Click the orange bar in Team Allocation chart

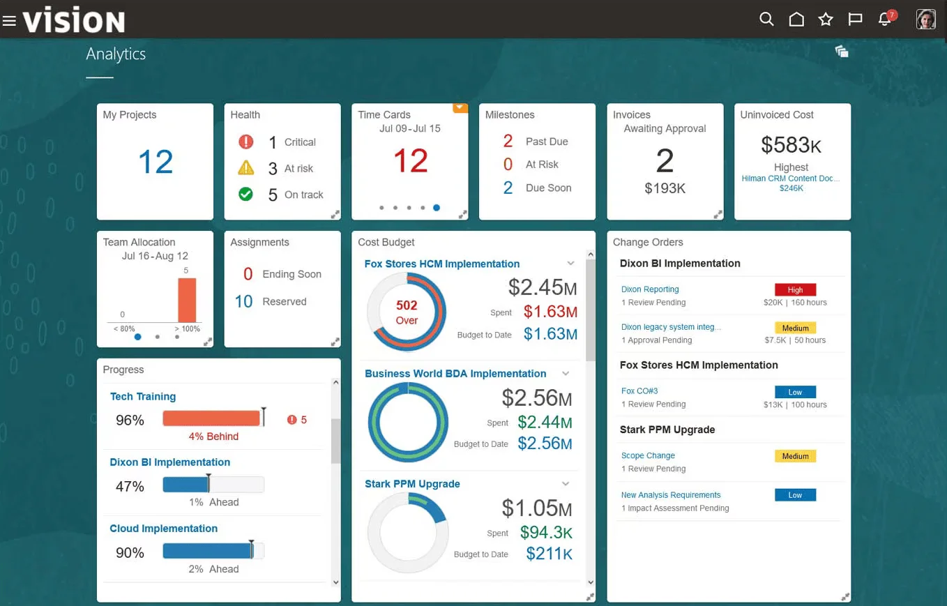187,300
